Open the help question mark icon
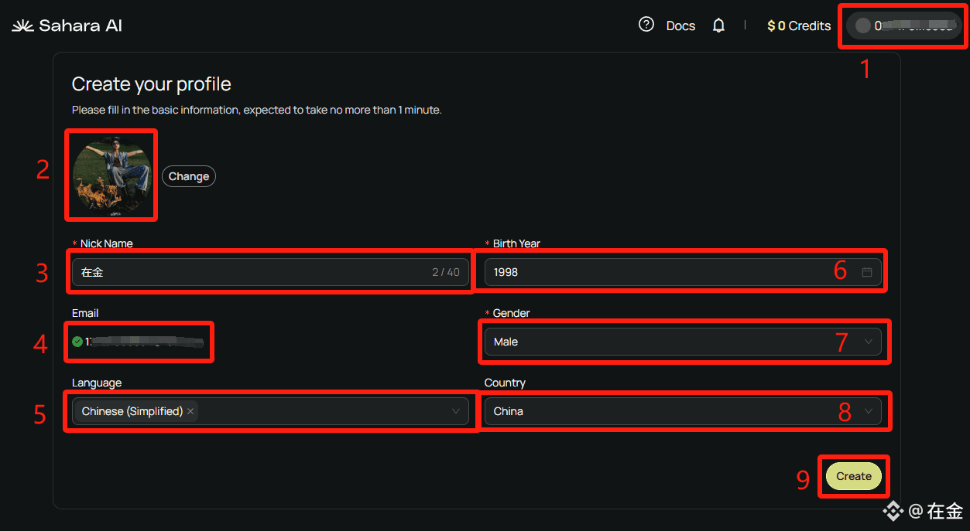 [646, 25]
